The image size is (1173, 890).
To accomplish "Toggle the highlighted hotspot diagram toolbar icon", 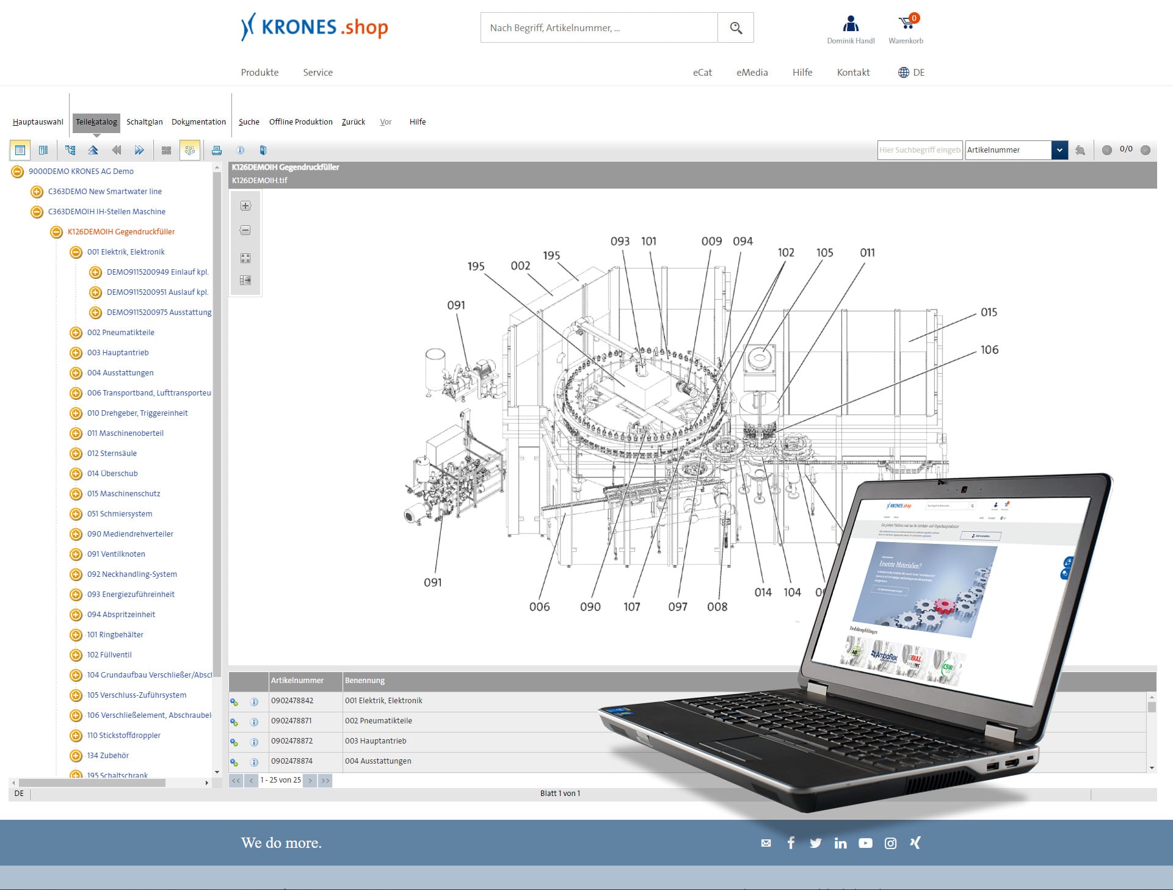I will pos(190,150).
